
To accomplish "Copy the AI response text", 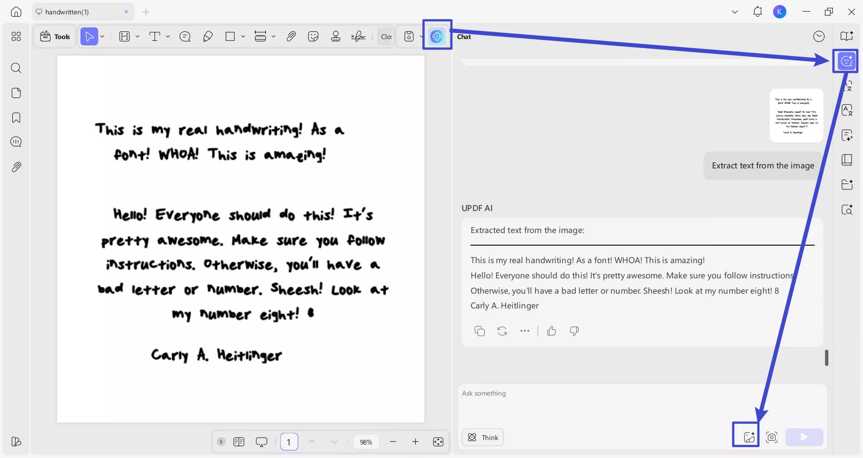I will (480, 331).
